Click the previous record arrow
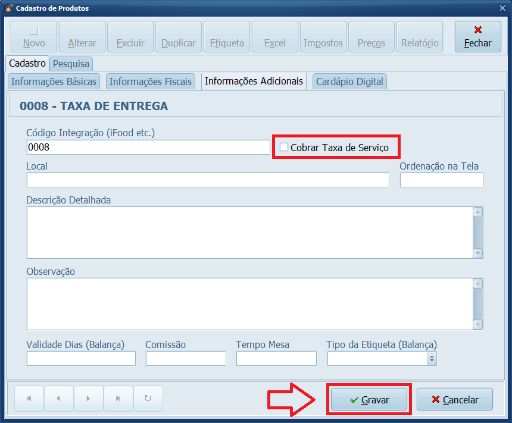Viewport: 512px width, 423px height. coord(58,399)
